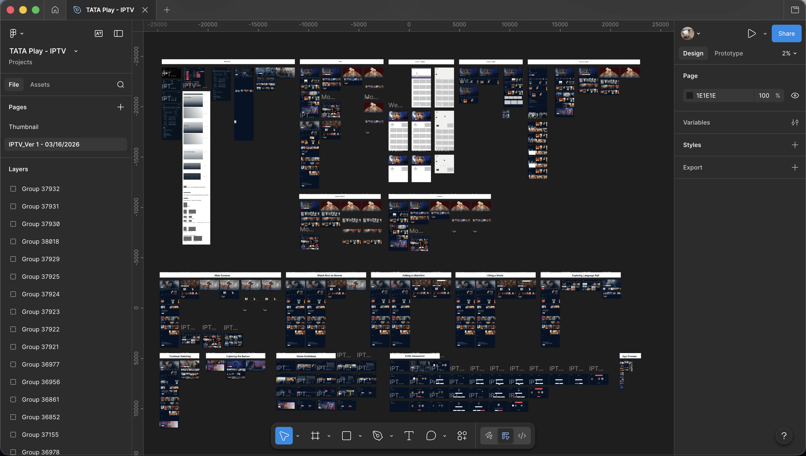Screen dimensions: 806x456
Task: Click the 1E1E1E page color swatch
Action: point(689,95)
